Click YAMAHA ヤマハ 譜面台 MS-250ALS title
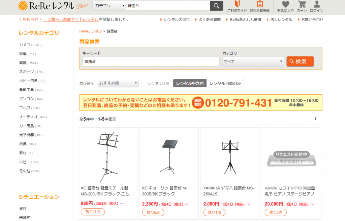The width and height of the screenshot is (345, 221). tap(229, 191)
